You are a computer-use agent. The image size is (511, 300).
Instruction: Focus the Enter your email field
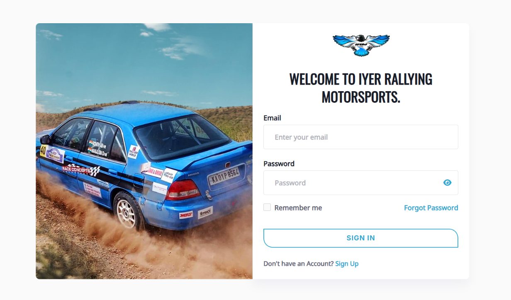(x=361, y=137)
